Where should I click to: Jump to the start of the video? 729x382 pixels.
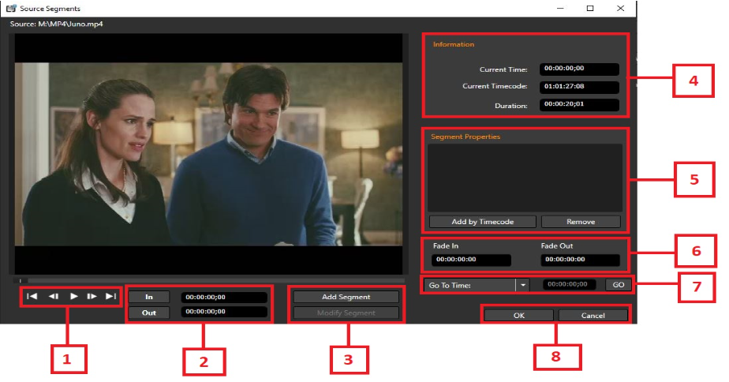tap(32, 297)
